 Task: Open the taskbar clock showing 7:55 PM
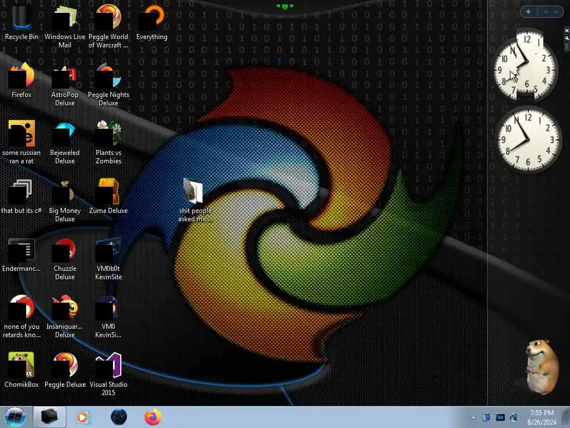tap(542, 417)
